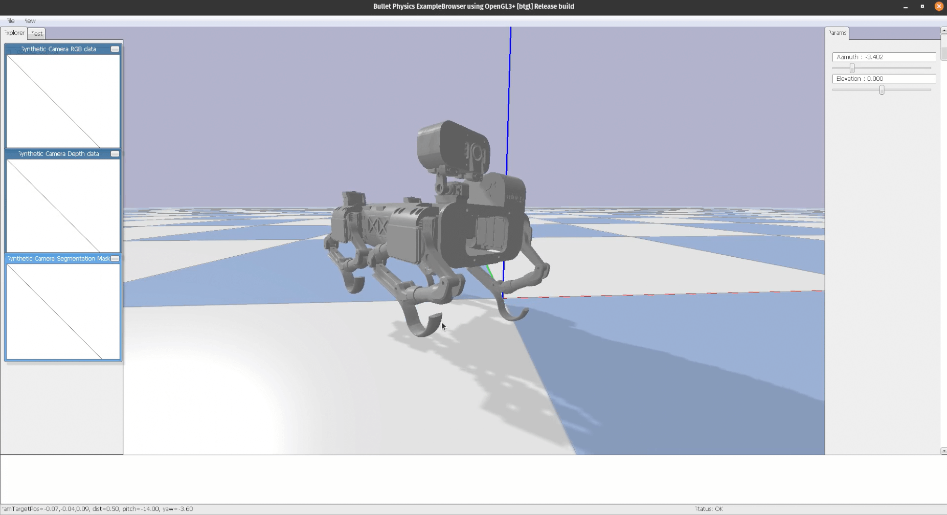Collapse the Synthetic Camera RGB data panel

point(115,49)
